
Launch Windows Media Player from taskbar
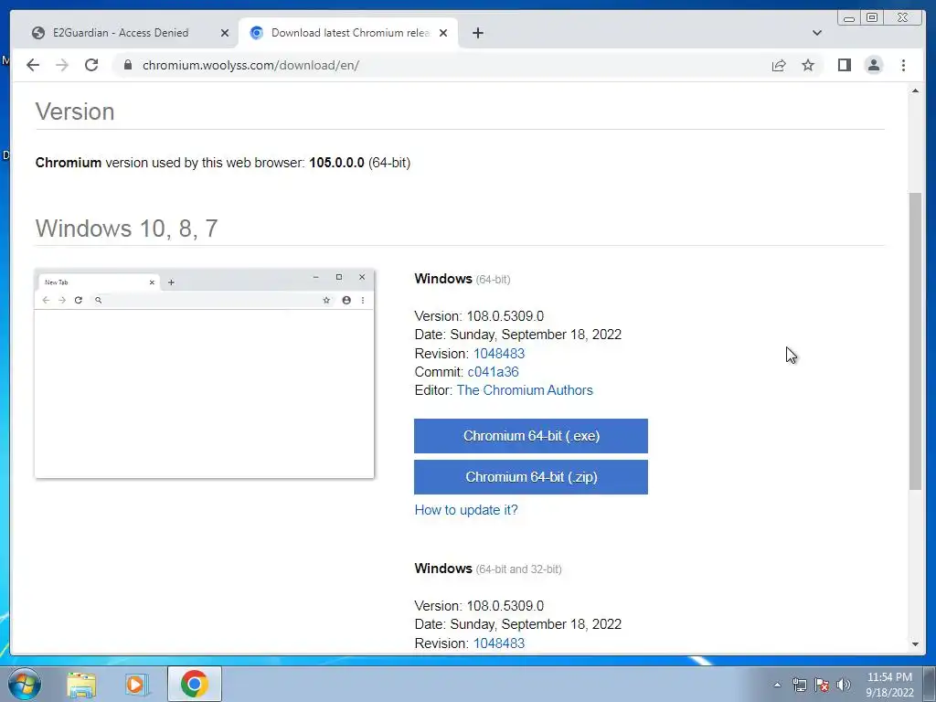136,684
